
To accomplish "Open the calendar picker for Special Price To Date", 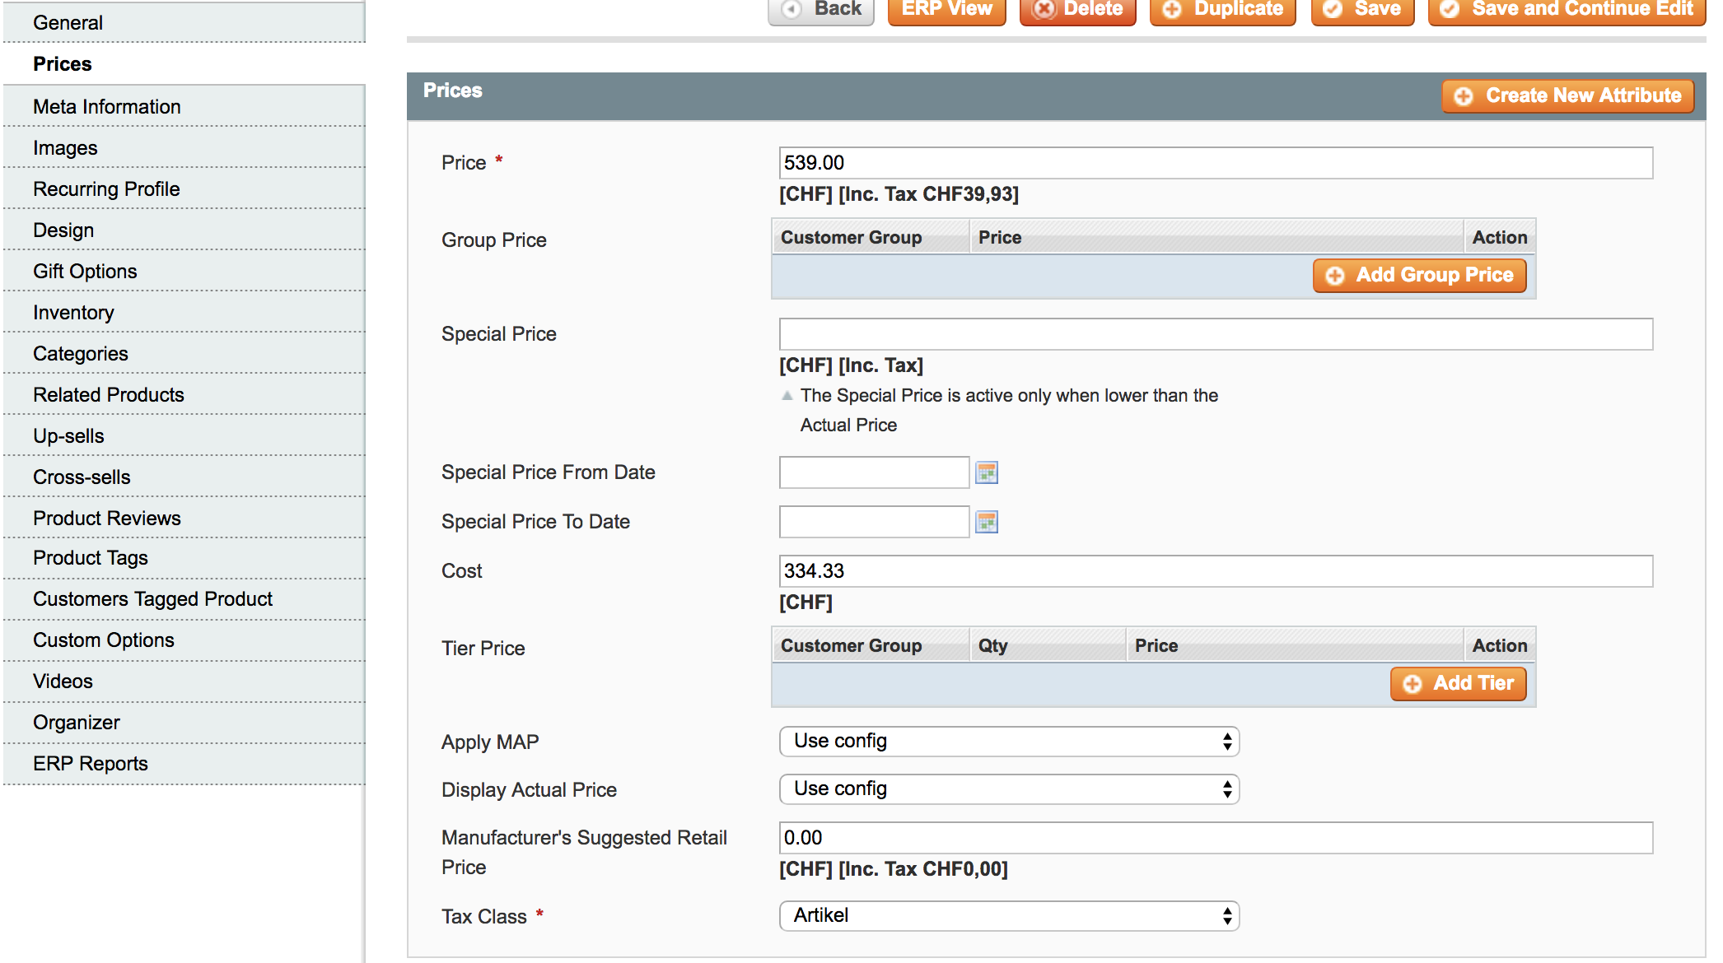I will [986, 522].
